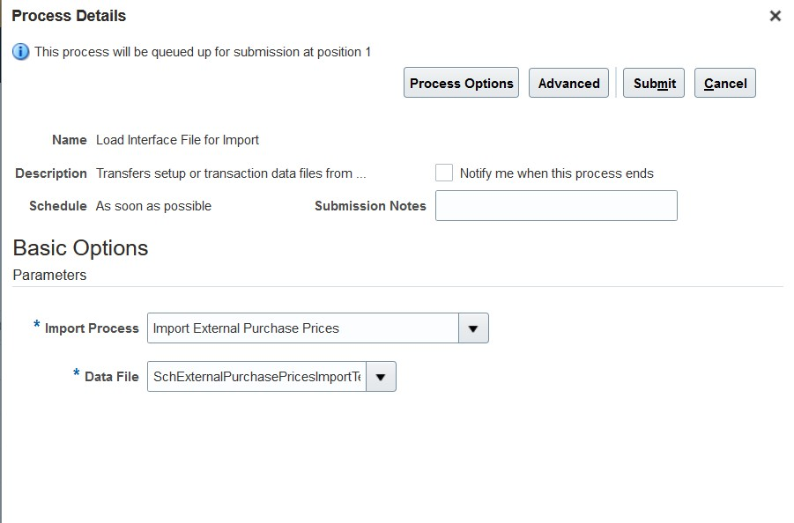Viewport: 794px width, 523px height.
Task: Open Advanced scheduling options
Action: [568, 83]
